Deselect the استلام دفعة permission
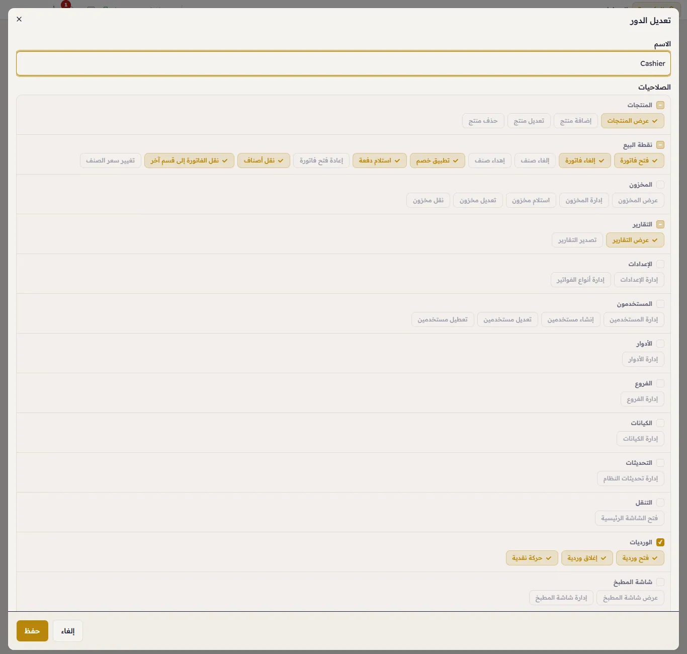 [x=380, y=160]
